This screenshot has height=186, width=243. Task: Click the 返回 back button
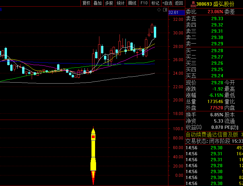pos(179,3)
